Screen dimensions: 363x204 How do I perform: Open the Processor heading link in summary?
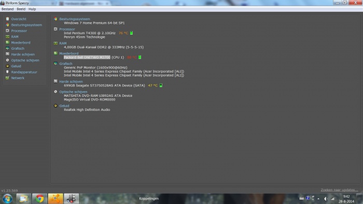click(67, 29)
